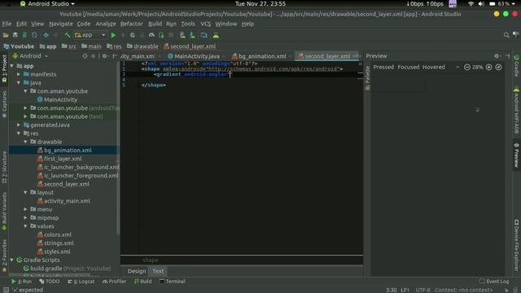This screenshot has height=293, width=521.
Task: Open the Android project view dropdown
Action: point(30,56)
